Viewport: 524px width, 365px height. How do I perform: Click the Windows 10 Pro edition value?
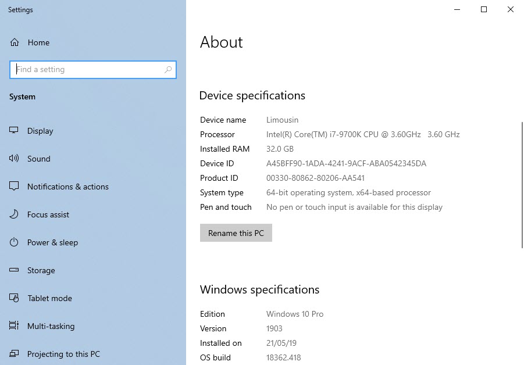point(295,314)
